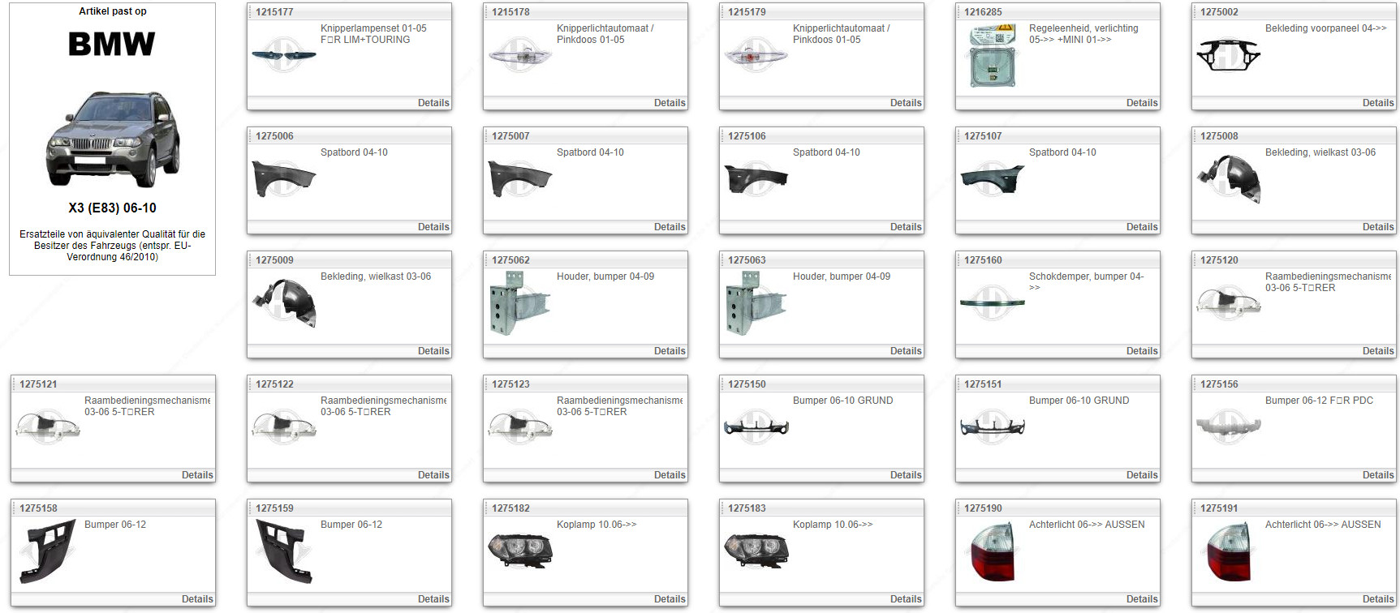Click the side indicator image for 1215178

pyautogui.click(x=519, y=55)
